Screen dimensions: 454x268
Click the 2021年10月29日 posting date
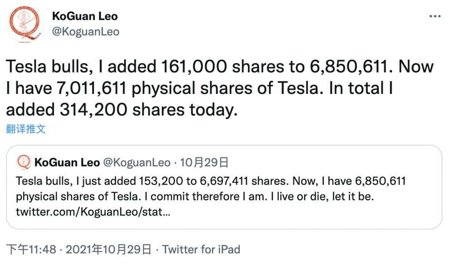tap(109, 249)
